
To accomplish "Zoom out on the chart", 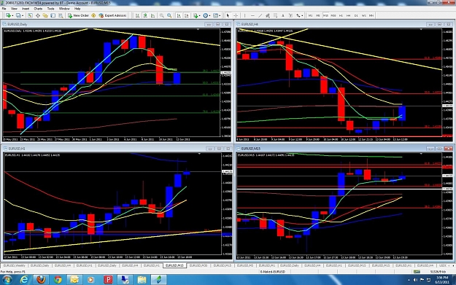I will coord(169,15).
